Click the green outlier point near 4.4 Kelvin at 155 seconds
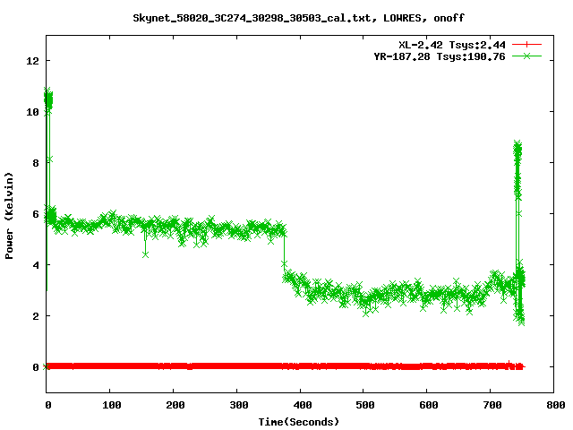Viewport: 573px width, 430px height. pos(145,254)
